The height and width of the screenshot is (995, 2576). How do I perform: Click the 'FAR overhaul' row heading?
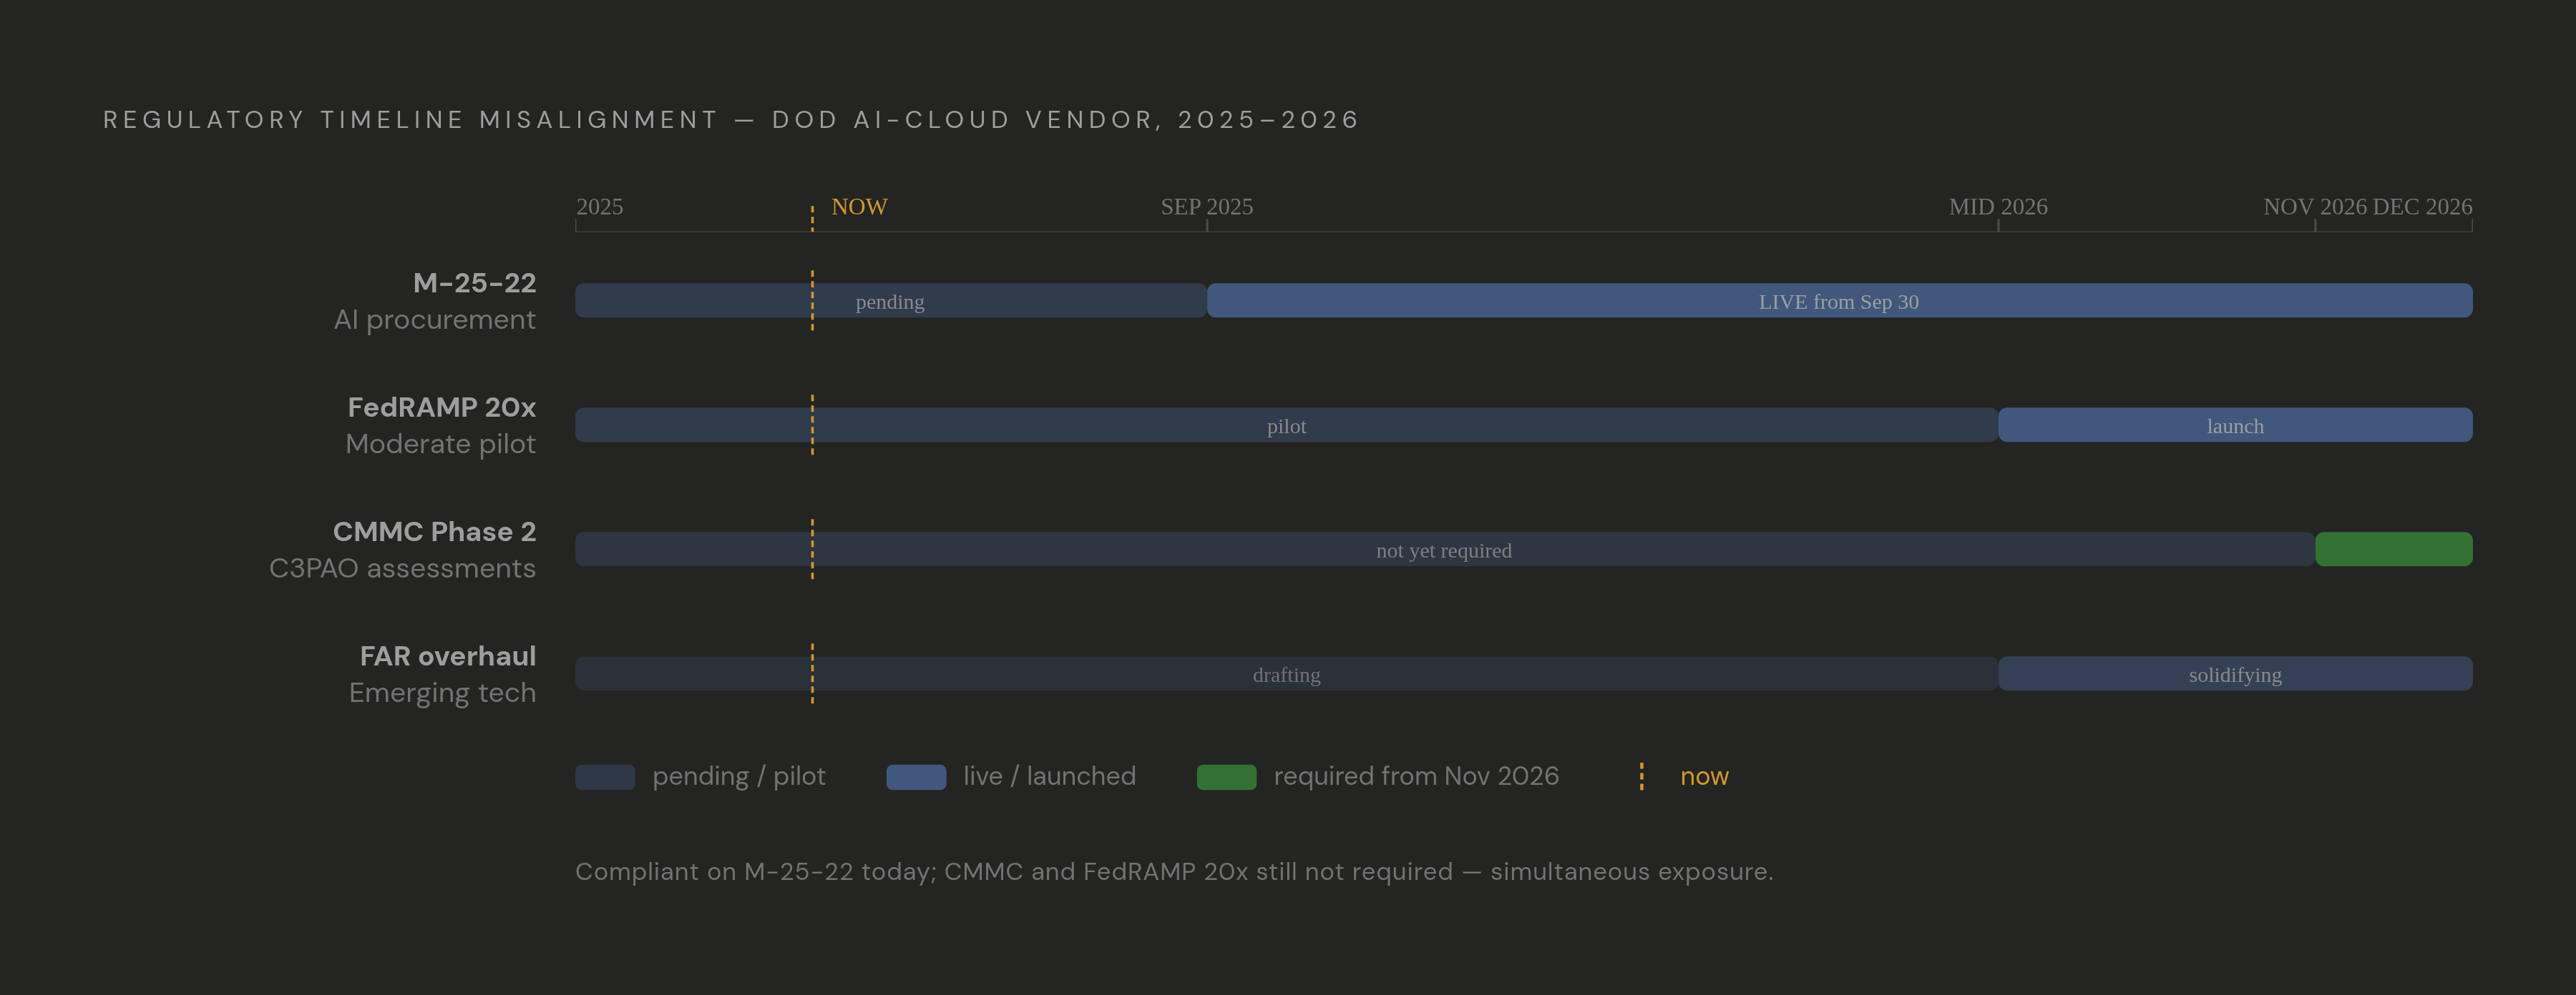pyautogui.click(x=447, y=656)
